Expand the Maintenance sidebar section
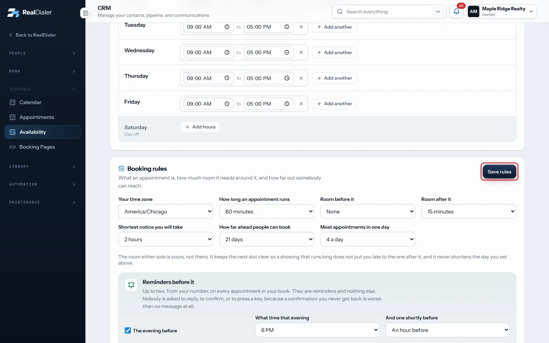The image size is (549, 343). (x=43, y=202)
